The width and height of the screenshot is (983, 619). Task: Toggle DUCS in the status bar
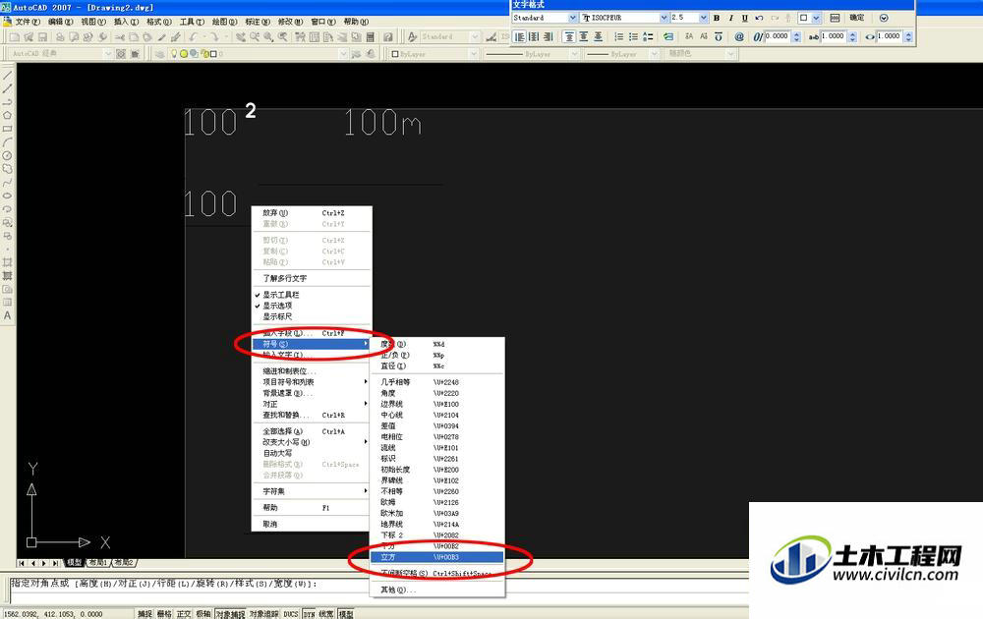(x=291, y=614)
